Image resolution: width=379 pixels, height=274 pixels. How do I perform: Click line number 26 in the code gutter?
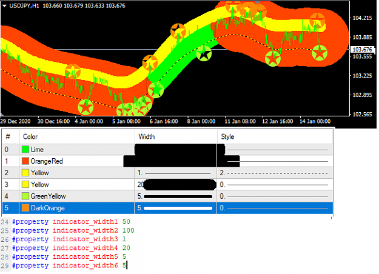(x=5, y=239)
